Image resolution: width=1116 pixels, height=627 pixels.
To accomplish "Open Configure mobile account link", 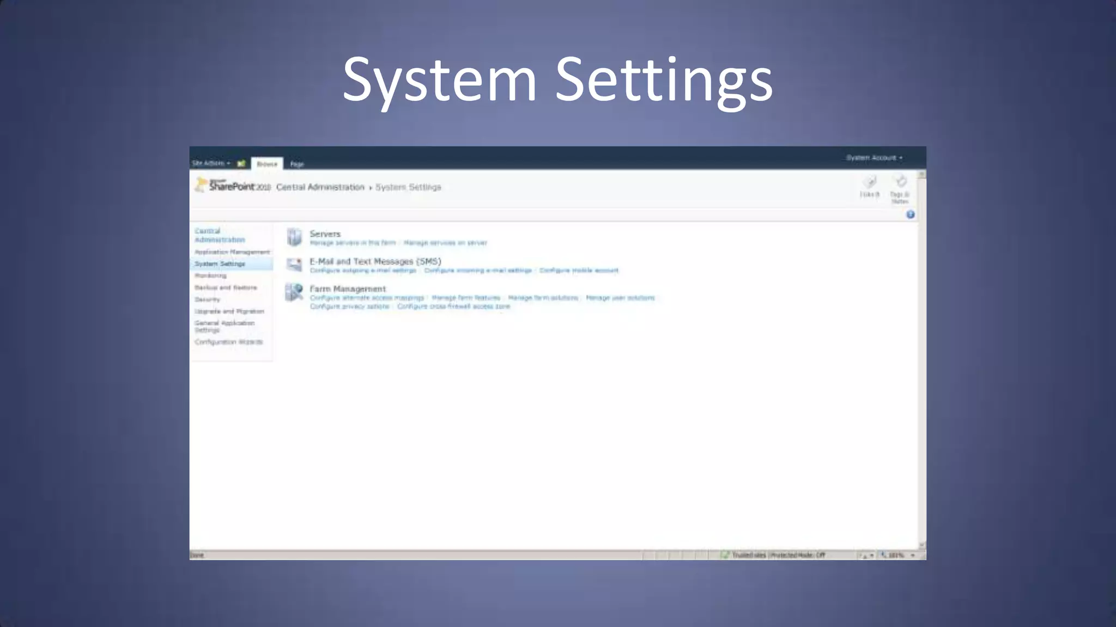I will click(x=579, y=271).
